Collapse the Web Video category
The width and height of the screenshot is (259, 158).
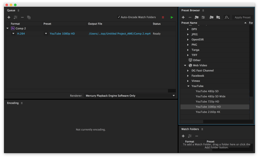click(185, 65)
